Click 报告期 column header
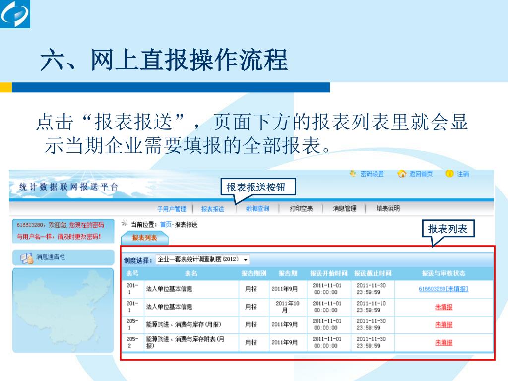Viewport: 508px width, 381px height. (288, 273)
